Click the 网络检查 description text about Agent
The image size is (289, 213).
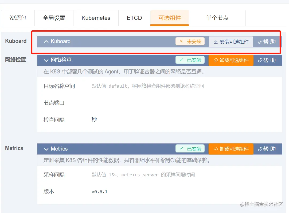click(124, 72)
